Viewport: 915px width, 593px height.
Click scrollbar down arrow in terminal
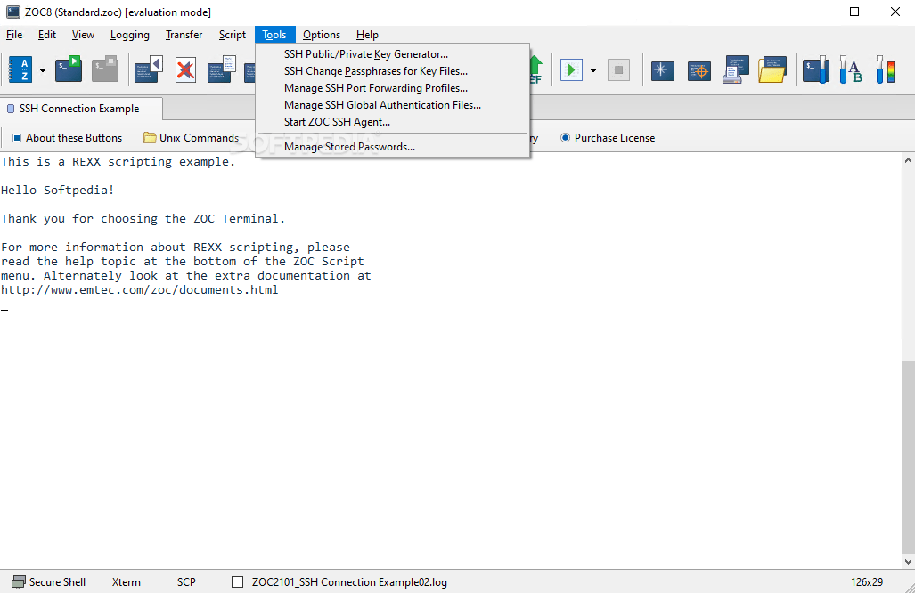click(x=908, y=562)
